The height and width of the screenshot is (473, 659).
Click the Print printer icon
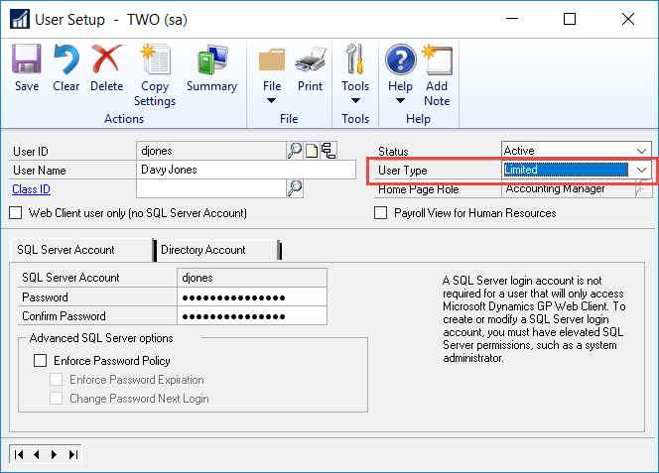pyautogui.click(x=311, y=59)
